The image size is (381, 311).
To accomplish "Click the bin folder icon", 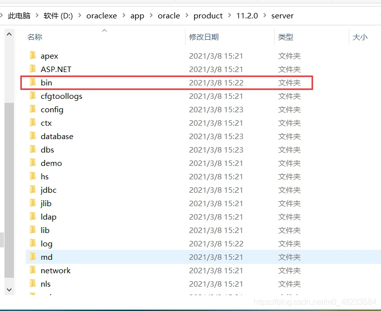I will coord(33,82).
